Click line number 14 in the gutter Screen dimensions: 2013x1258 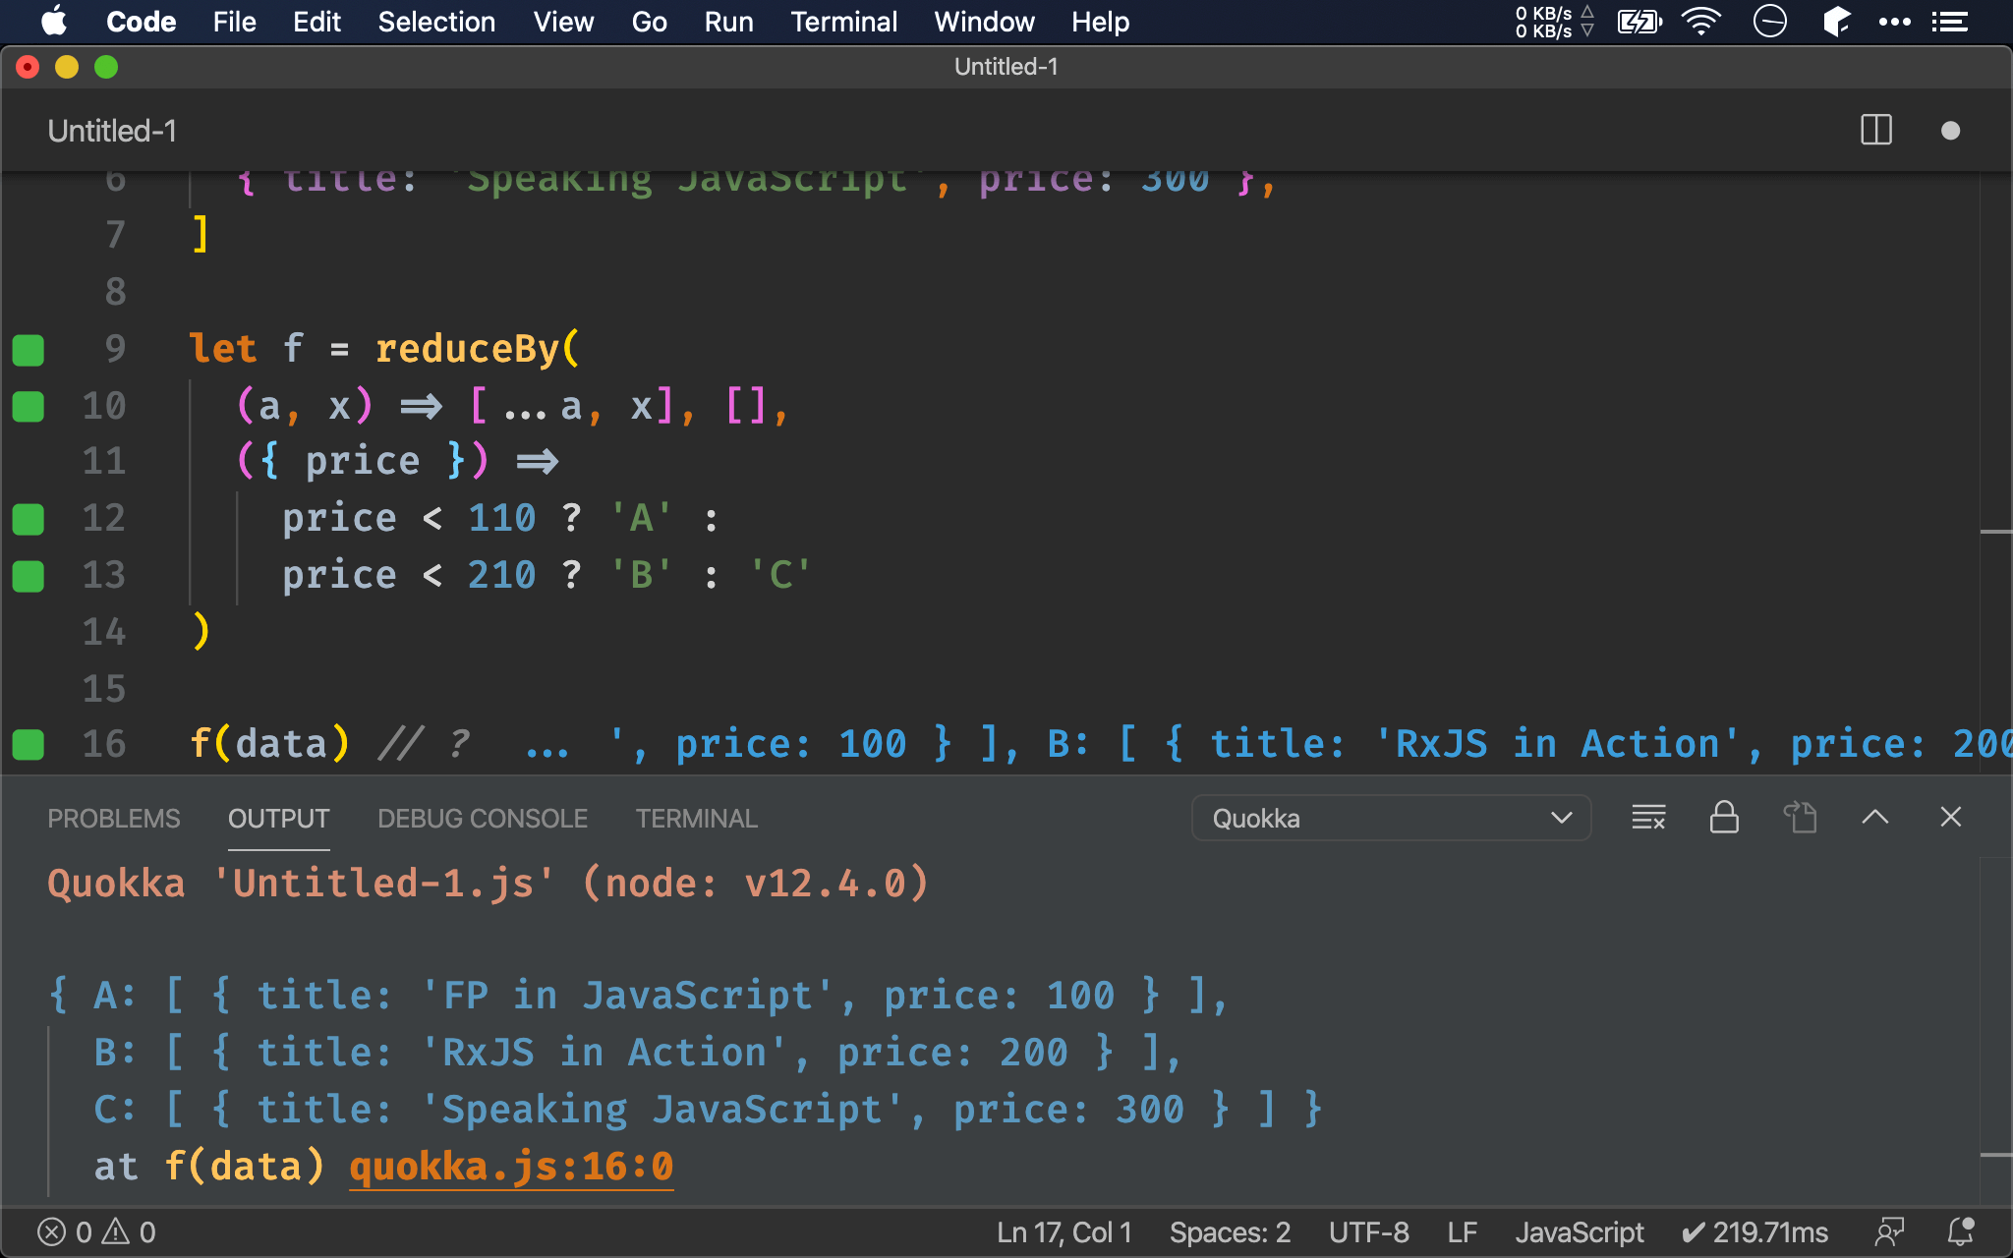click(x=104, y=632)
